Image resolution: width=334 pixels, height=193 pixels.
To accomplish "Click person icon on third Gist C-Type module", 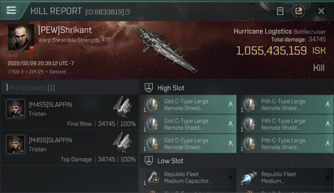I will pos(230,144).
